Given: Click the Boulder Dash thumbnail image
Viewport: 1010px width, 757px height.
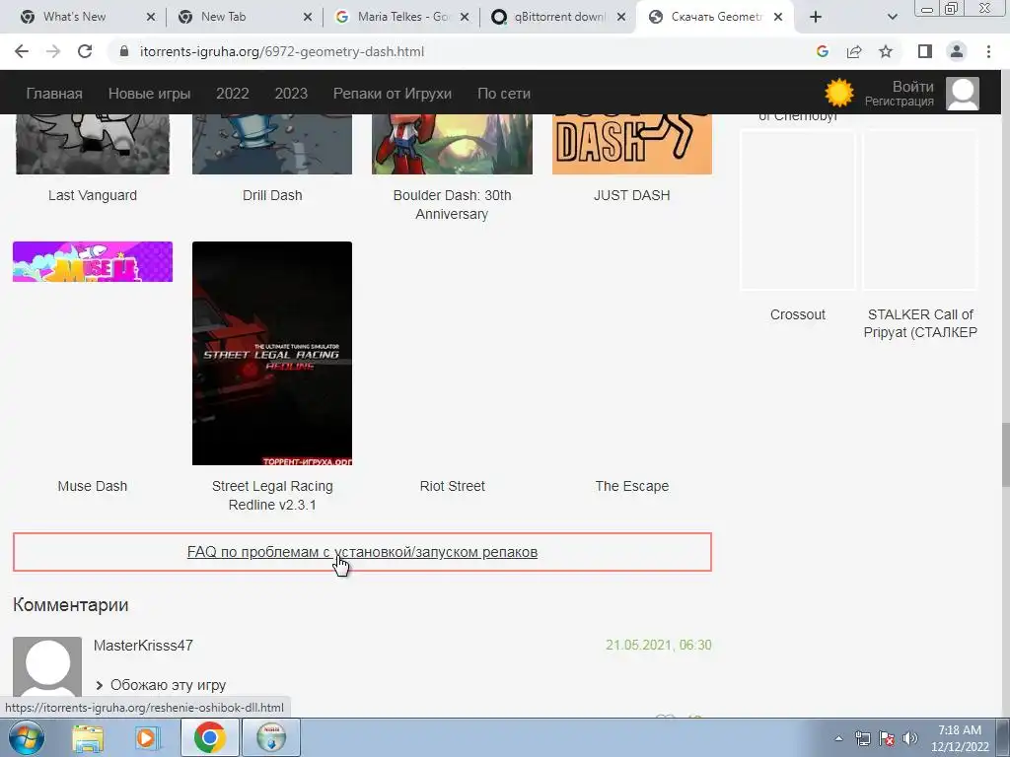Looking at the screenshot, I should pos(452,144).
